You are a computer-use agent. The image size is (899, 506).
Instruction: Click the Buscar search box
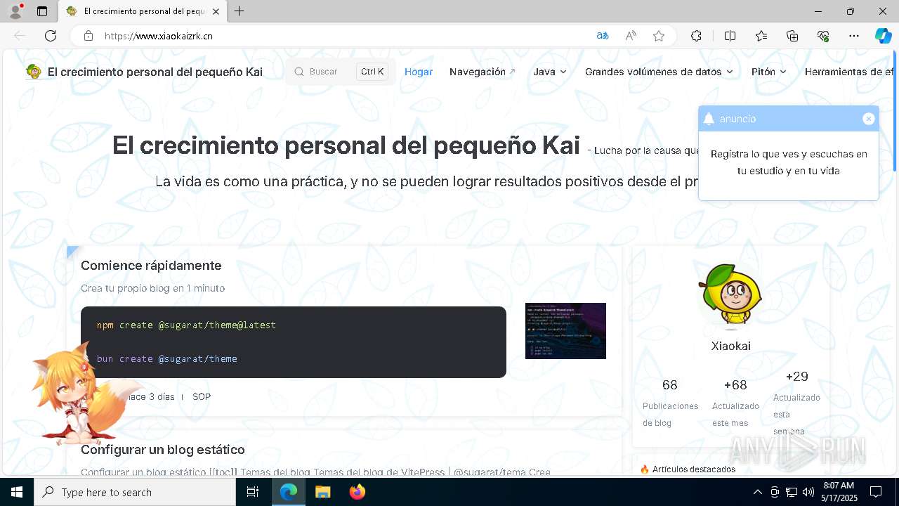coord(341,72)
